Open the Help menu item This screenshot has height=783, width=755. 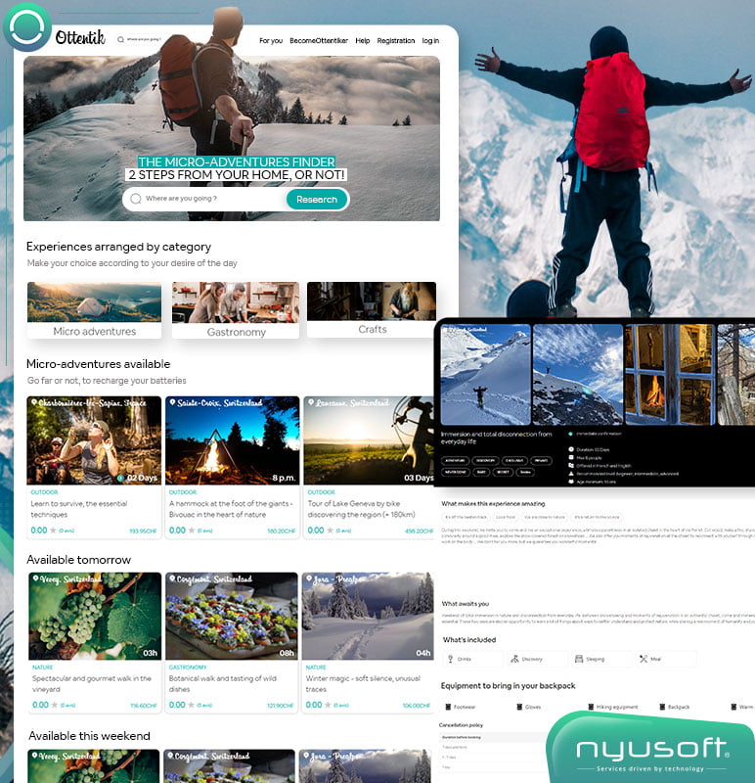point(363,40)
